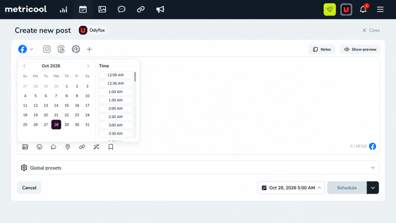Close the Create new post dialog
The width and height of the screenshot is (396, 223).
[371, 30]
